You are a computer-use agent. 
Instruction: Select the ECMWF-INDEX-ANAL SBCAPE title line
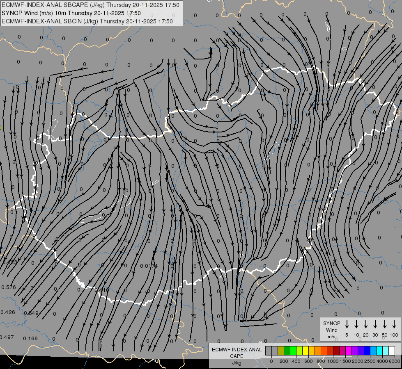[x=90, y=5]
